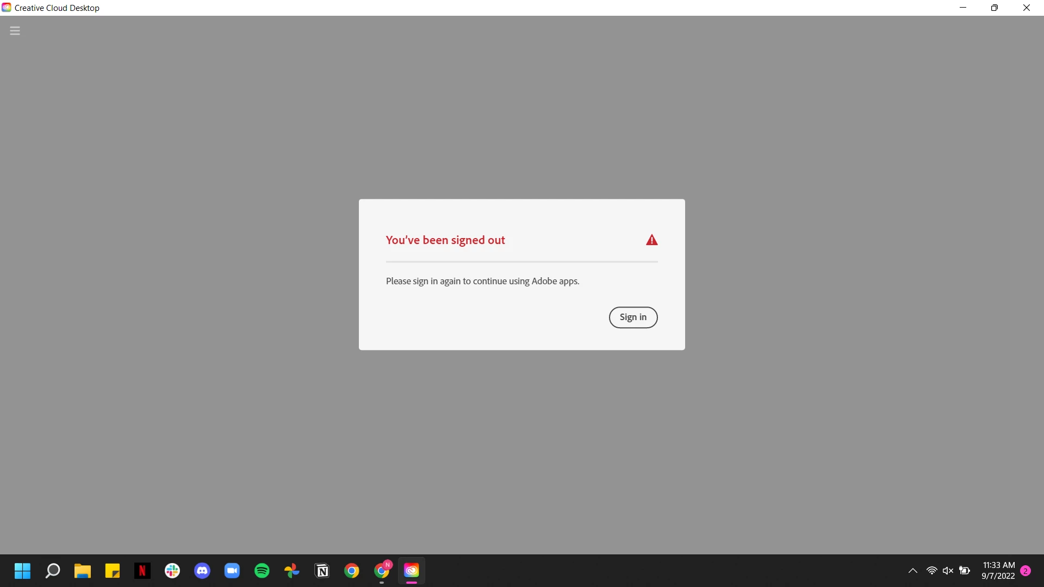This screenshot has width=1044, height=587.
Task: Click the red warning triangle icon
Action: coord(651,240)
